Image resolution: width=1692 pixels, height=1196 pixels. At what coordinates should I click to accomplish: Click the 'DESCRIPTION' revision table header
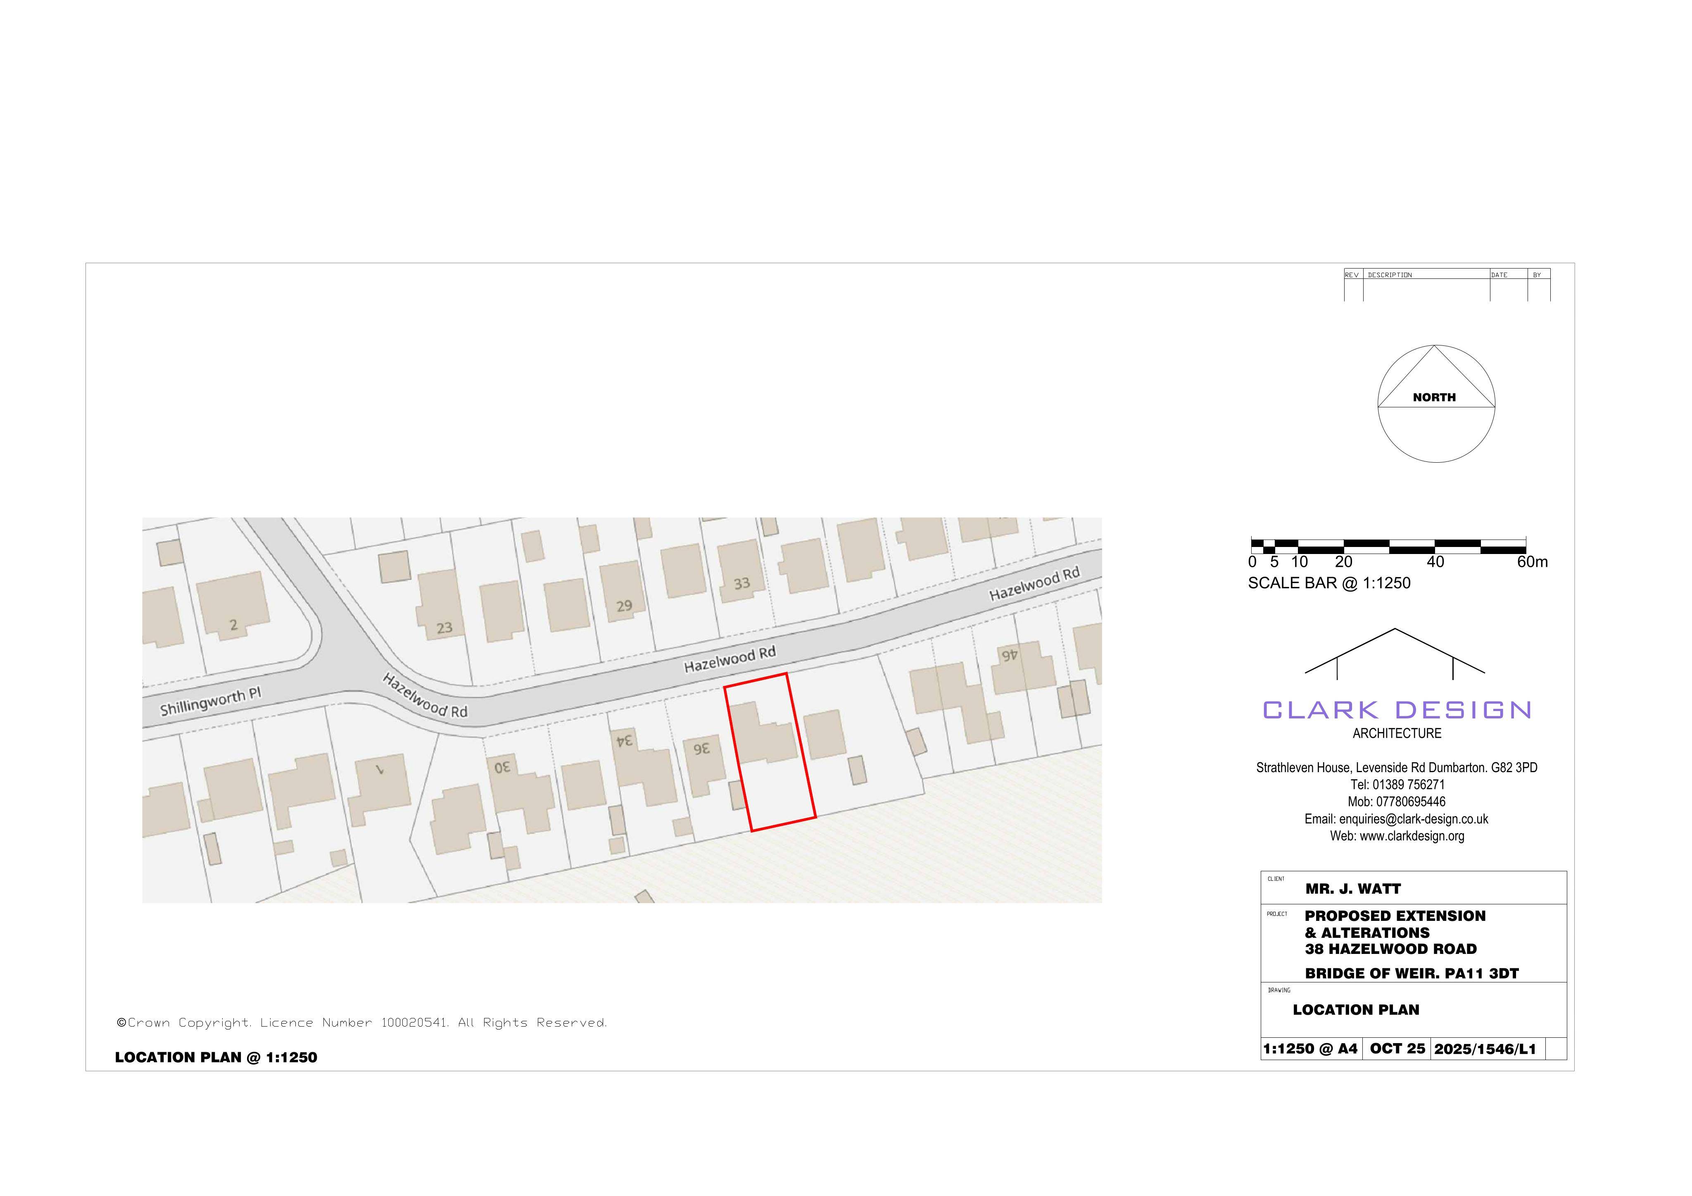coord(1390,275)
